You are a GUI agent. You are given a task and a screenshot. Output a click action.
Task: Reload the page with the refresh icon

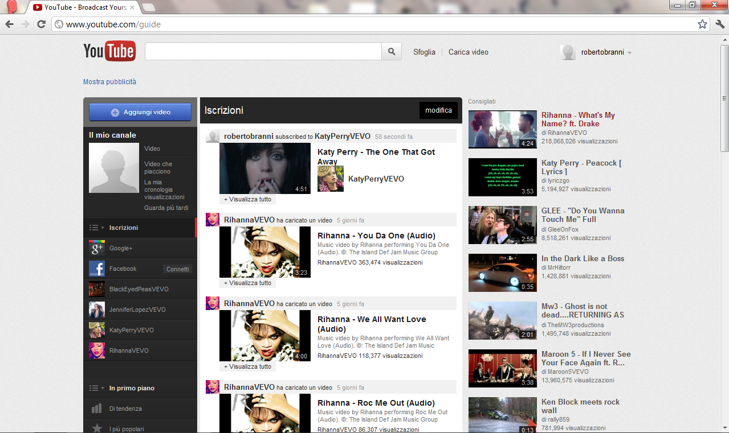tap(41, 24)
